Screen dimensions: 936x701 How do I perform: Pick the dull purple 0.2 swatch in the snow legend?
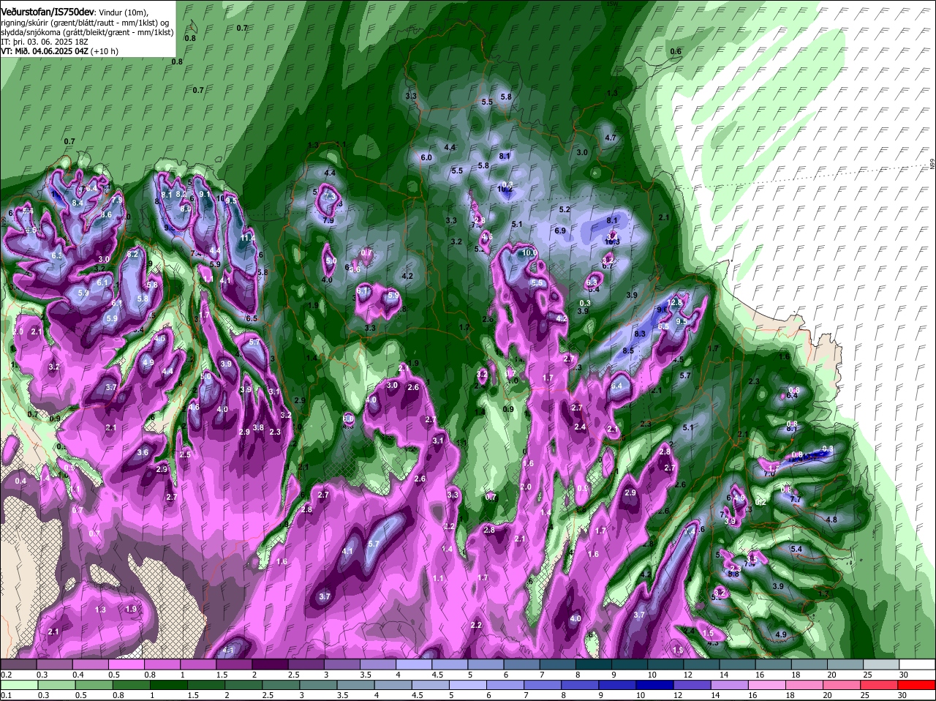click(18, 664)
